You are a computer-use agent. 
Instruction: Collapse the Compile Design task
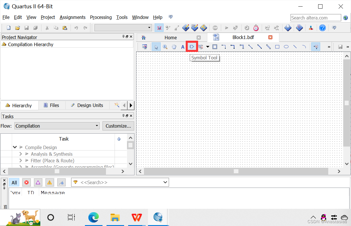(15, 147)
